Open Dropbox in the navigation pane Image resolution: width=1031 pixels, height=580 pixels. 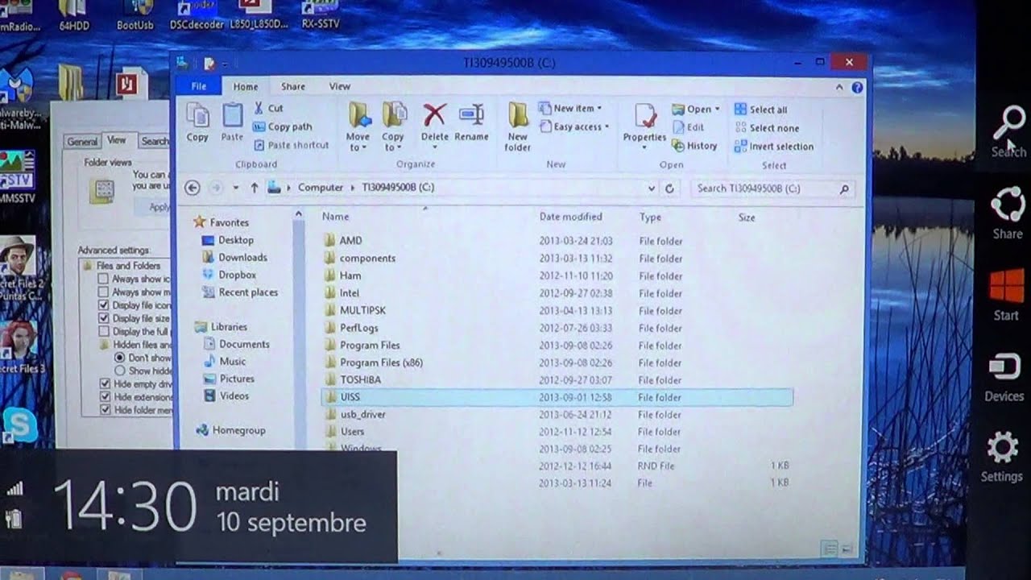(237, 275)
